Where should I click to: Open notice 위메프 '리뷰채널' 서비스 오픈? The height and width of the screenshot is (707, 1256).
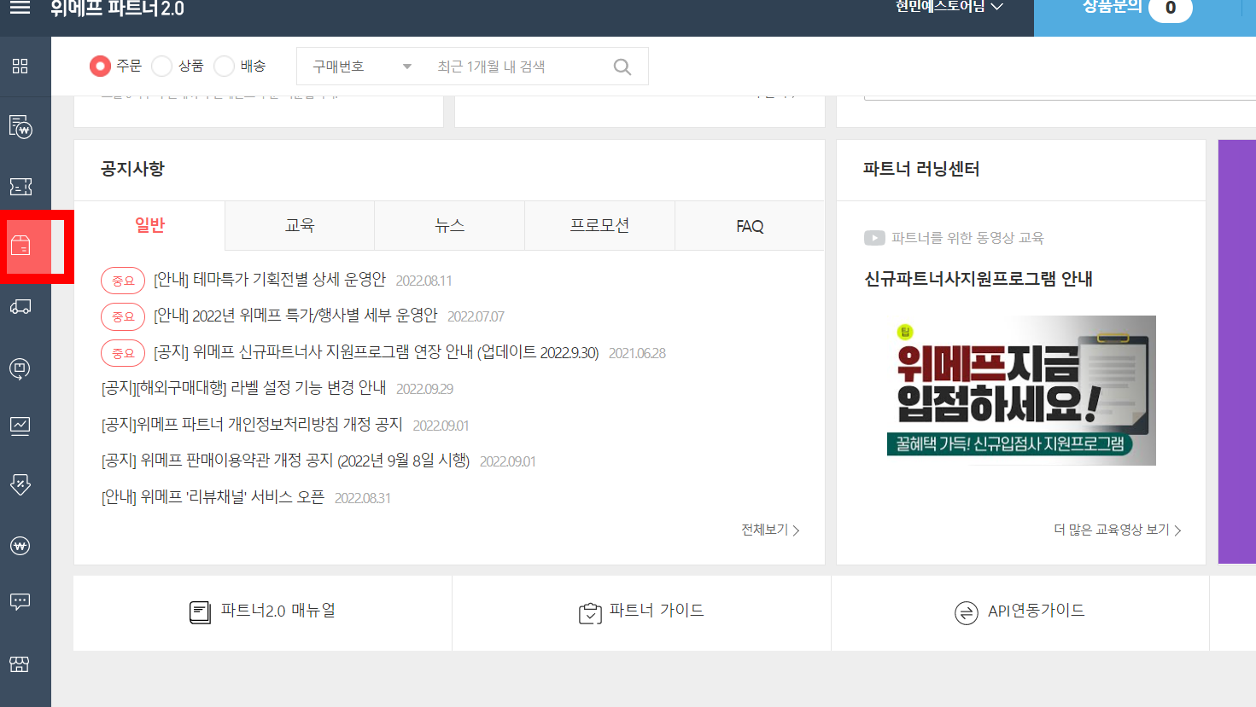[213, 497]
